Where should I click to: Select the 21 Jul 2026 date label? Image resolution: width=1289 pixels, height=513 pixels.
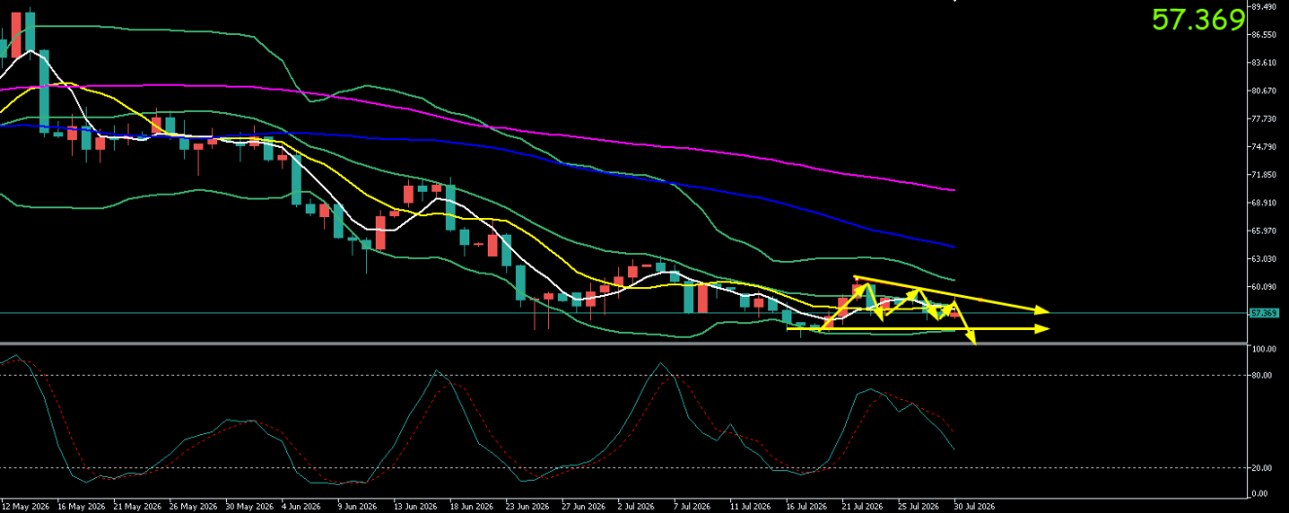tap(863, 507)
